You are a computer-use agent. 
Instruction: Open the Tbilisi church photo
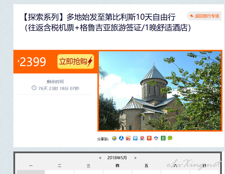tap(160, 91)
